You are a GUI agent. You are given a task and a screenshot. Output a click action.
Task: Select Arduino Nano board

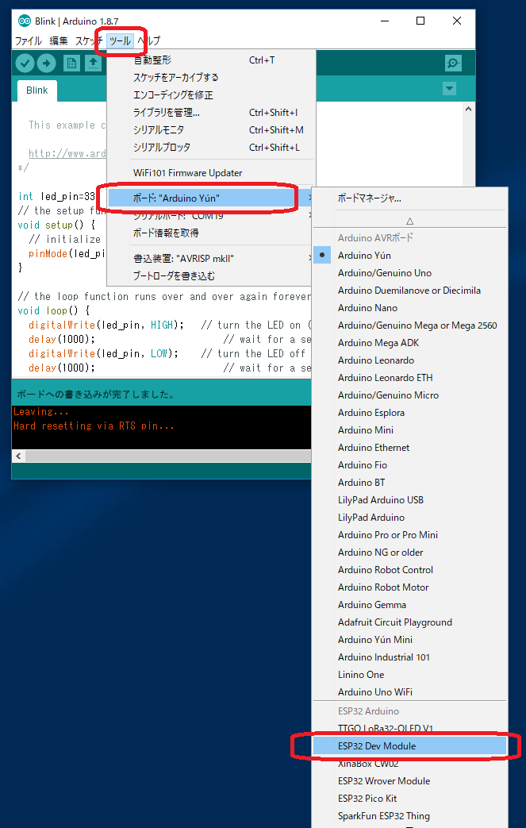tap(410, 308)
